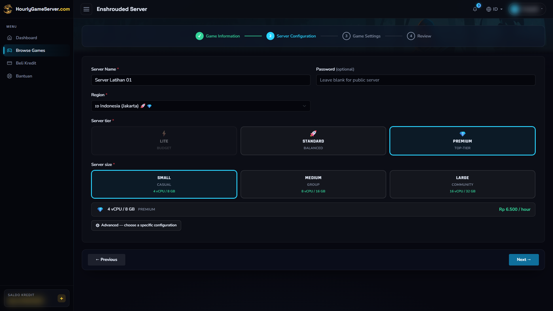Select the Standard balanced server tier
553x311 pixels.
[313, 141]
